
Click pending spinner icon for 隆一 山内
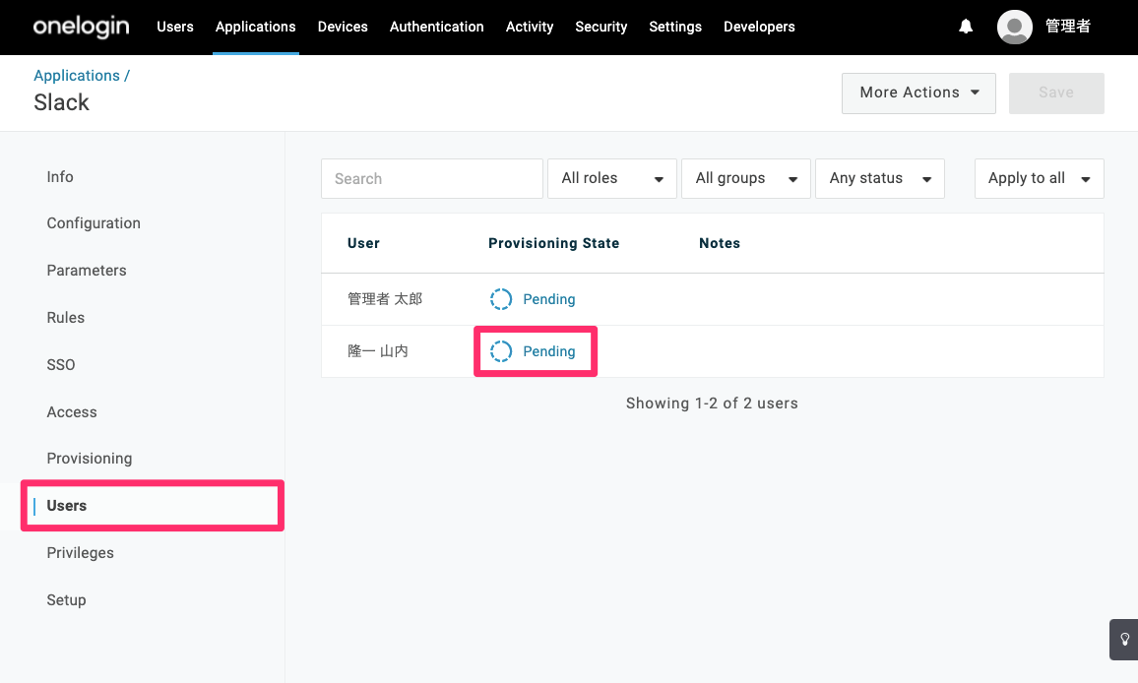click(501, 351)
